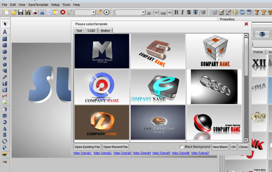Open the Video Tutorial4 link
Viewport: 272px width, 172px height.
coord(142,153)
